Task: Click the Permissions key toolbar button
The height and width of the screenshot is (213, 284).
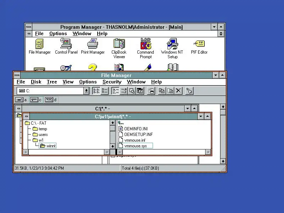Action: (x=189, y=91)
